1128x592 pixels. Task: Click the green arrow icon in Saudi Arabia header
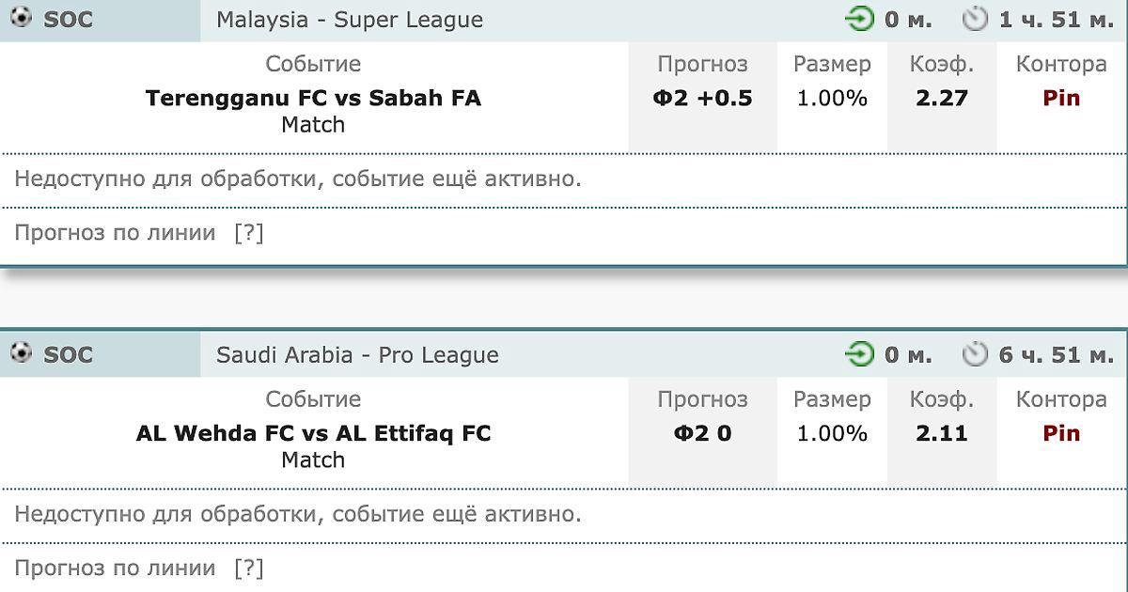tap(859, 354)
